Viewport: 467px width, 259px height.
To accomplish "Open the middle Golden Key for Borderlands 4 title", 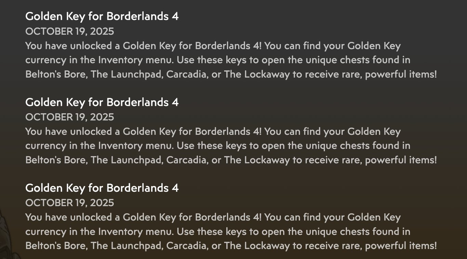I will point(102,102).
